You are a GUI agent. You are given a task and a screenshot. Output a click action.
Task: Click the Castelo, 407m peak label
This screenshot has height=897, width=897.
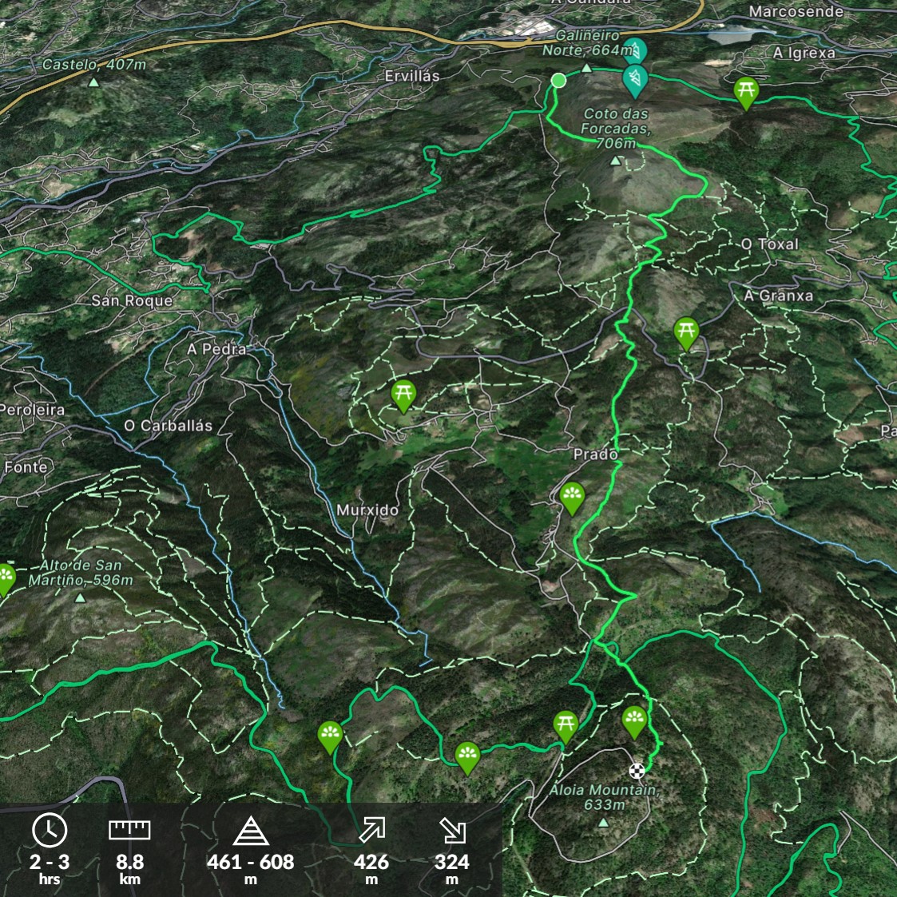pyautogui.click(x=94, y=65)
